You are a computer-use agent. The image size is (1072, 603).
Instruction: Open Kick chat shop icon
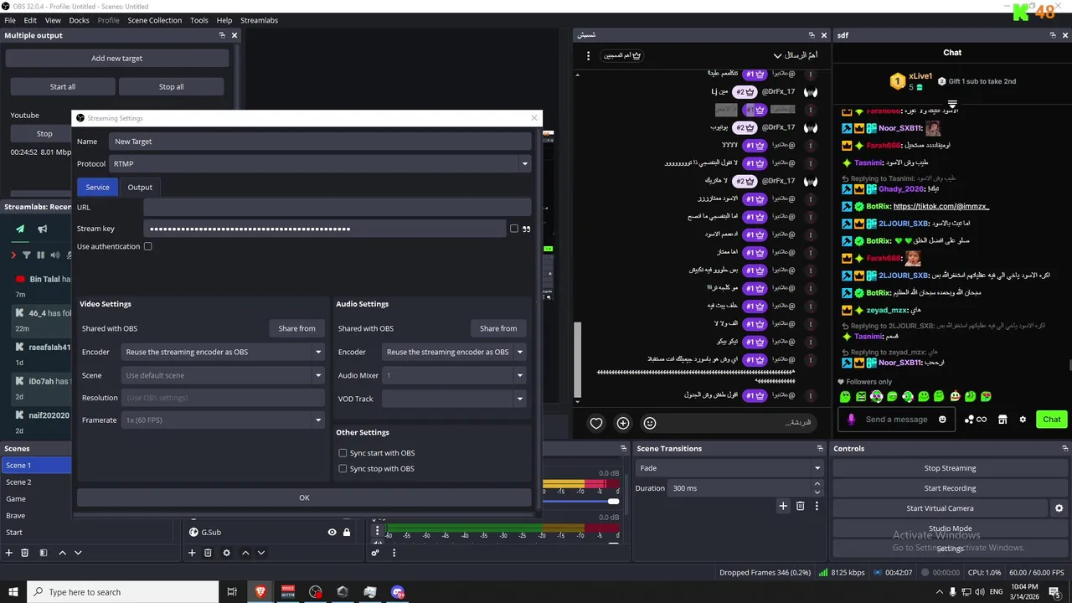(1002, 420)
